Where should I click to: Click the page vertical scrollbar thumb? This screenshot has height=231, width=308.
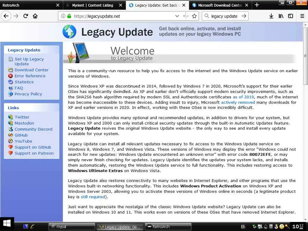coord(305,56)
